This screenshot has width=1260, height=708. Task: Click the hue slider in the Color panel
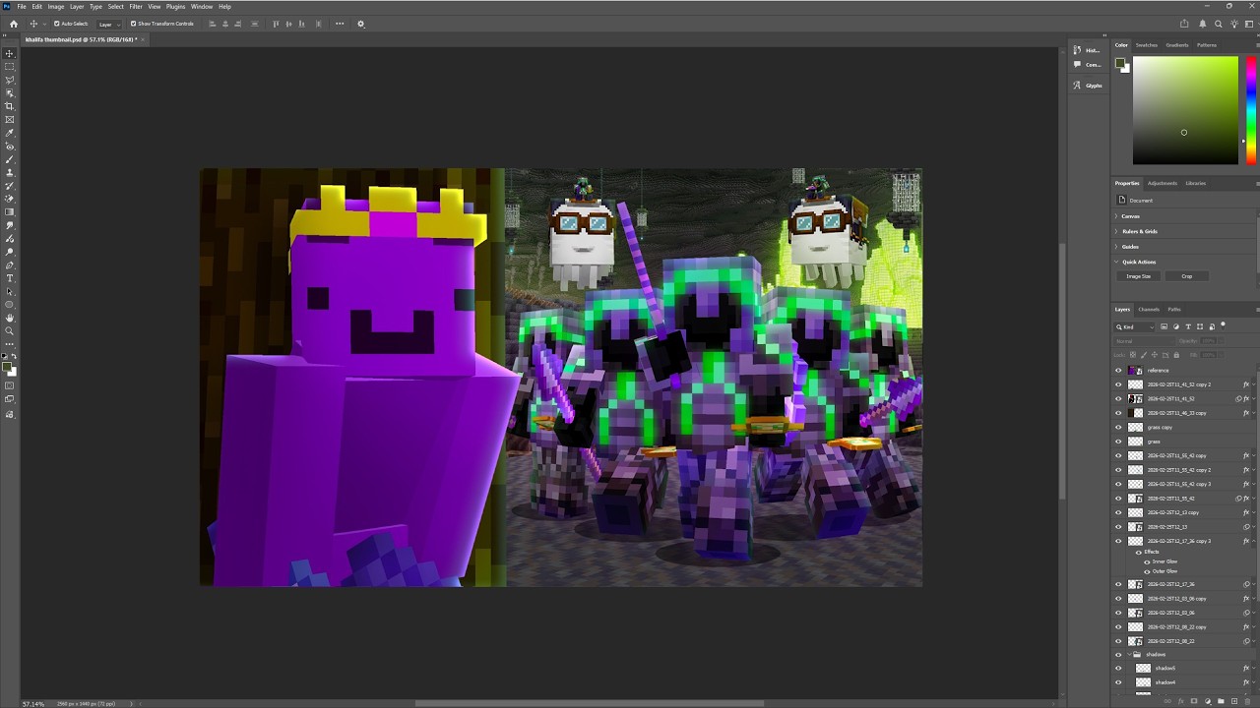[1250, 110]
